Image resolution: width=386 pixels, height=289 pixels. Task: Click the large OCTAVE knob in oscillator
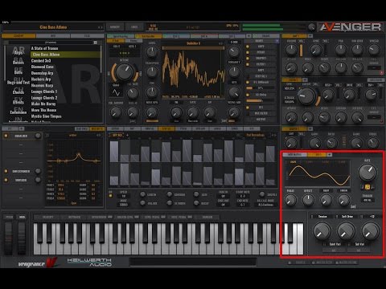click(124, 71)
